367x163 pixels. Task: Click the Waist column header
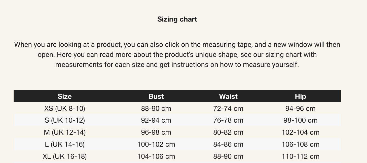[x=228, y=97]
